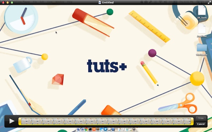The height and width of the screenshot is (132, 212).
Task: Click QuickTime Player icon in Dock
Action: tap(113, 129)
